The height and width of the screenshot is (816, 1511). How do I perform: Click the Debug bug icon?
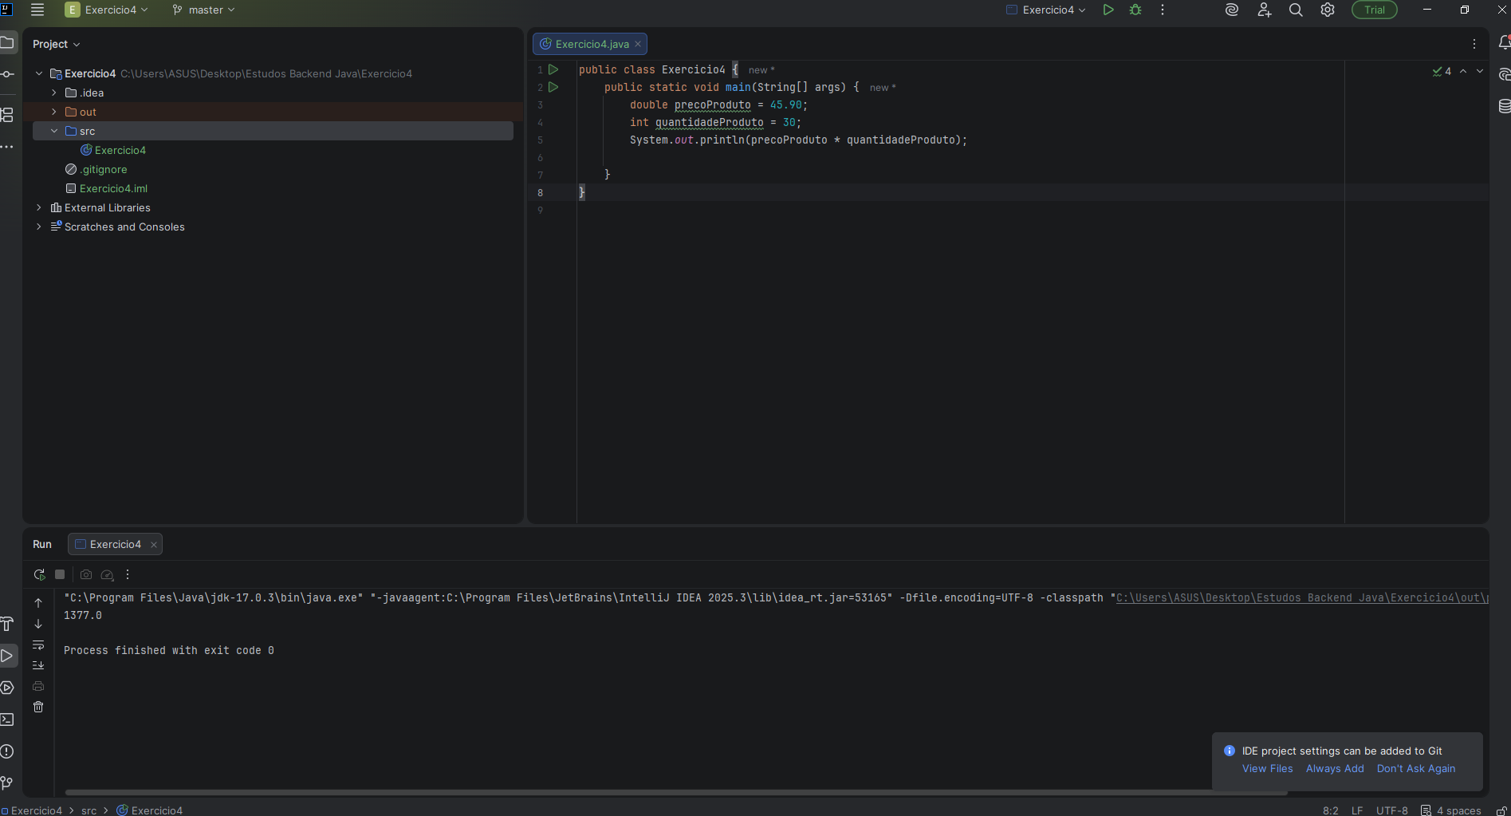1135,10
